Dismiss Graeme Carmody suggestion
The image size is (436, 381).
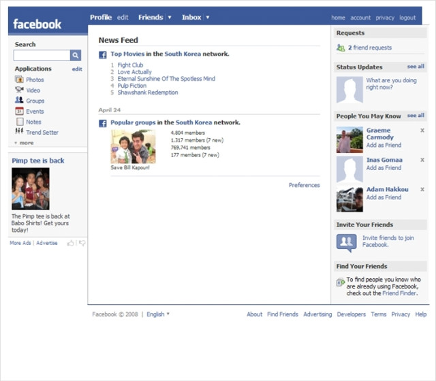coord(422,130)
